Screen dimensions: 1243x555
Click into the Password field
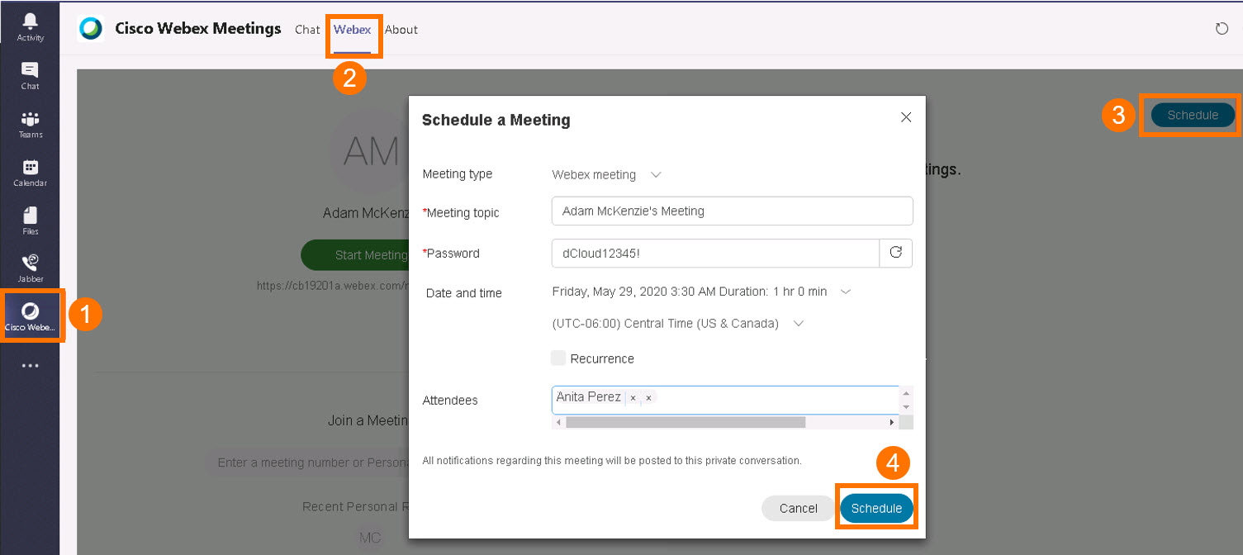coord(715,254)
